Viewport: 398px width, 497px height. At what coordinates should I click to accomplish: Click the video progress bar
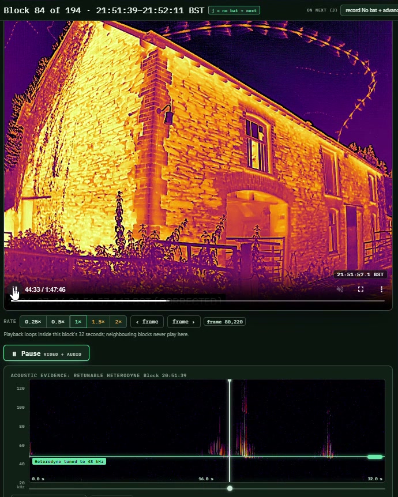point(198,300)
